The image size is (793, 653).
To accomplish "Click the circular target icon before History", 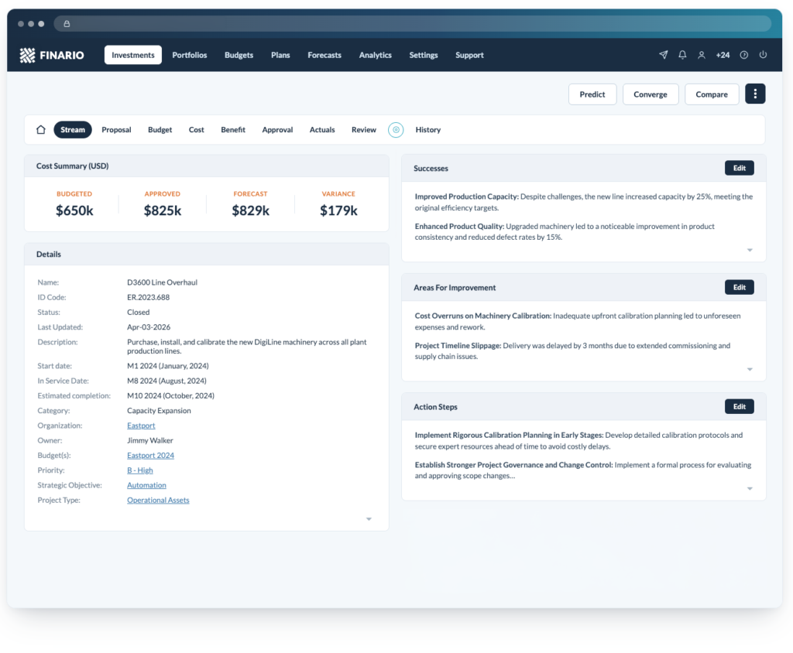I will 396,130.
